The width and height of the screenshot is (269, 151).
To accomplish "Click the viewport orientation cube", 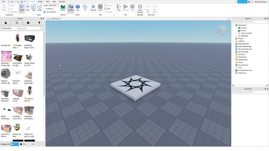I will 222,31.
